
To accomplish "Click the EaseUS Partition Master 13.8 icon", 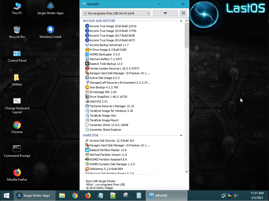I will (87, 150).
